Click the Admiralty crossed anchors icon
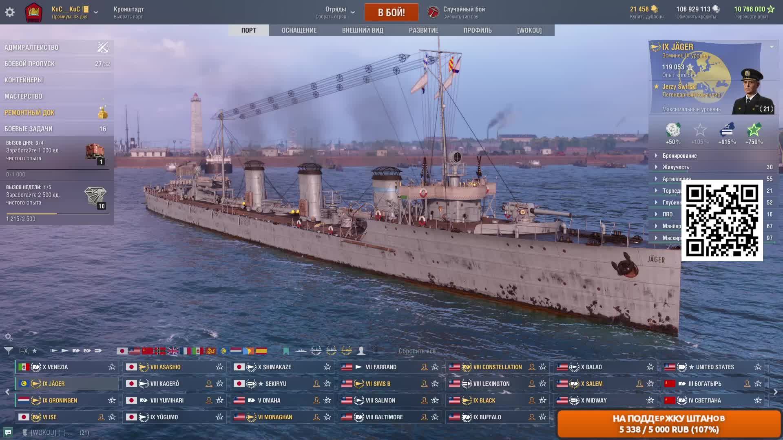The width and height of the screenshot is (783, 440). [103, 47]
